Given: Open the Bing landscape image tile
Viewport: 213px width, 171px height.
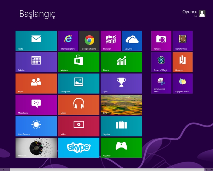Looking at the screenshot, I should [x=121, y=105].
